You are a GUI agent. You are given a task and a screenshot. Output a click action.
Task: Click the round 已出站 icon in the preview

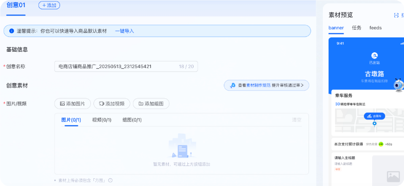[374, 55]
